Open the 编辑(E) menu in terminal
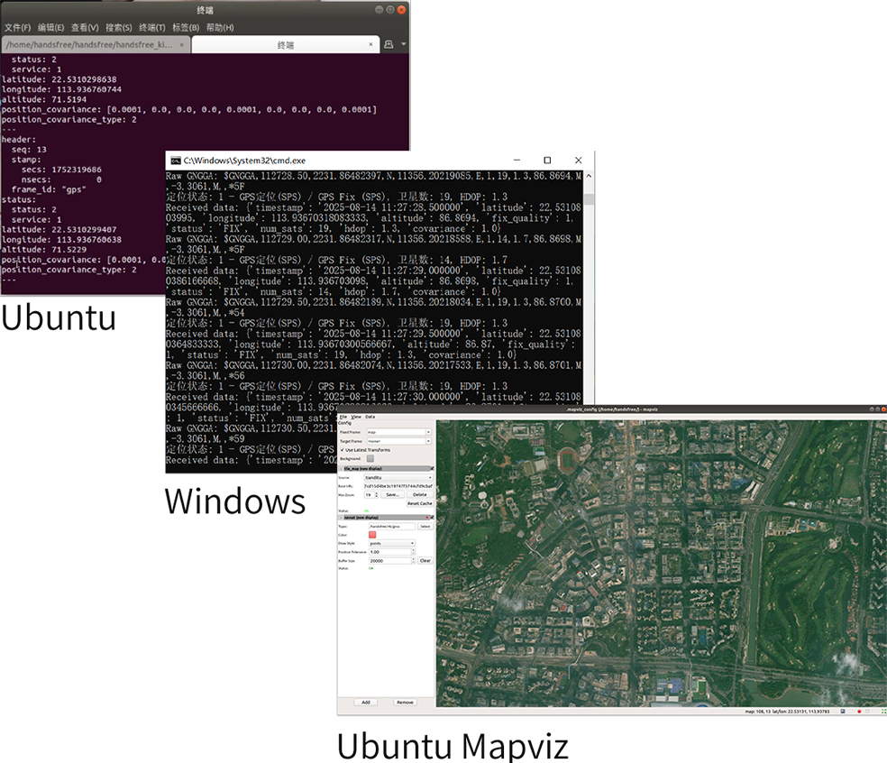The width and height of the screenshot is (887, 763). (x=50, y=28)
